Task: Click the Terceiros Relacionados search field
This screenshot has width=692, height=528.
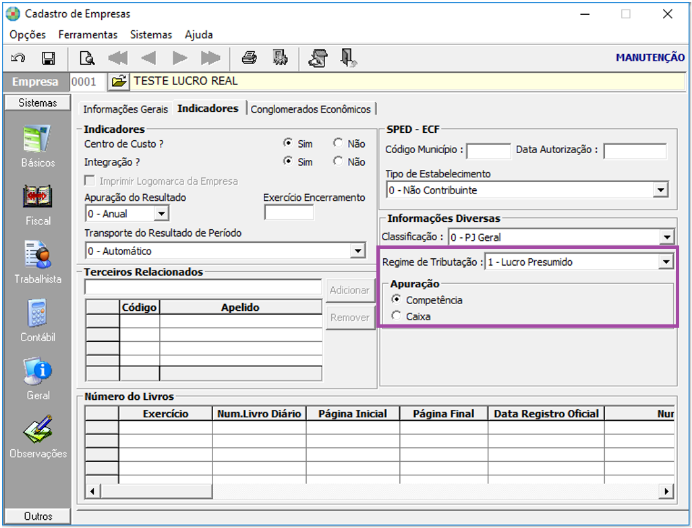Action: tap(203, 287)
